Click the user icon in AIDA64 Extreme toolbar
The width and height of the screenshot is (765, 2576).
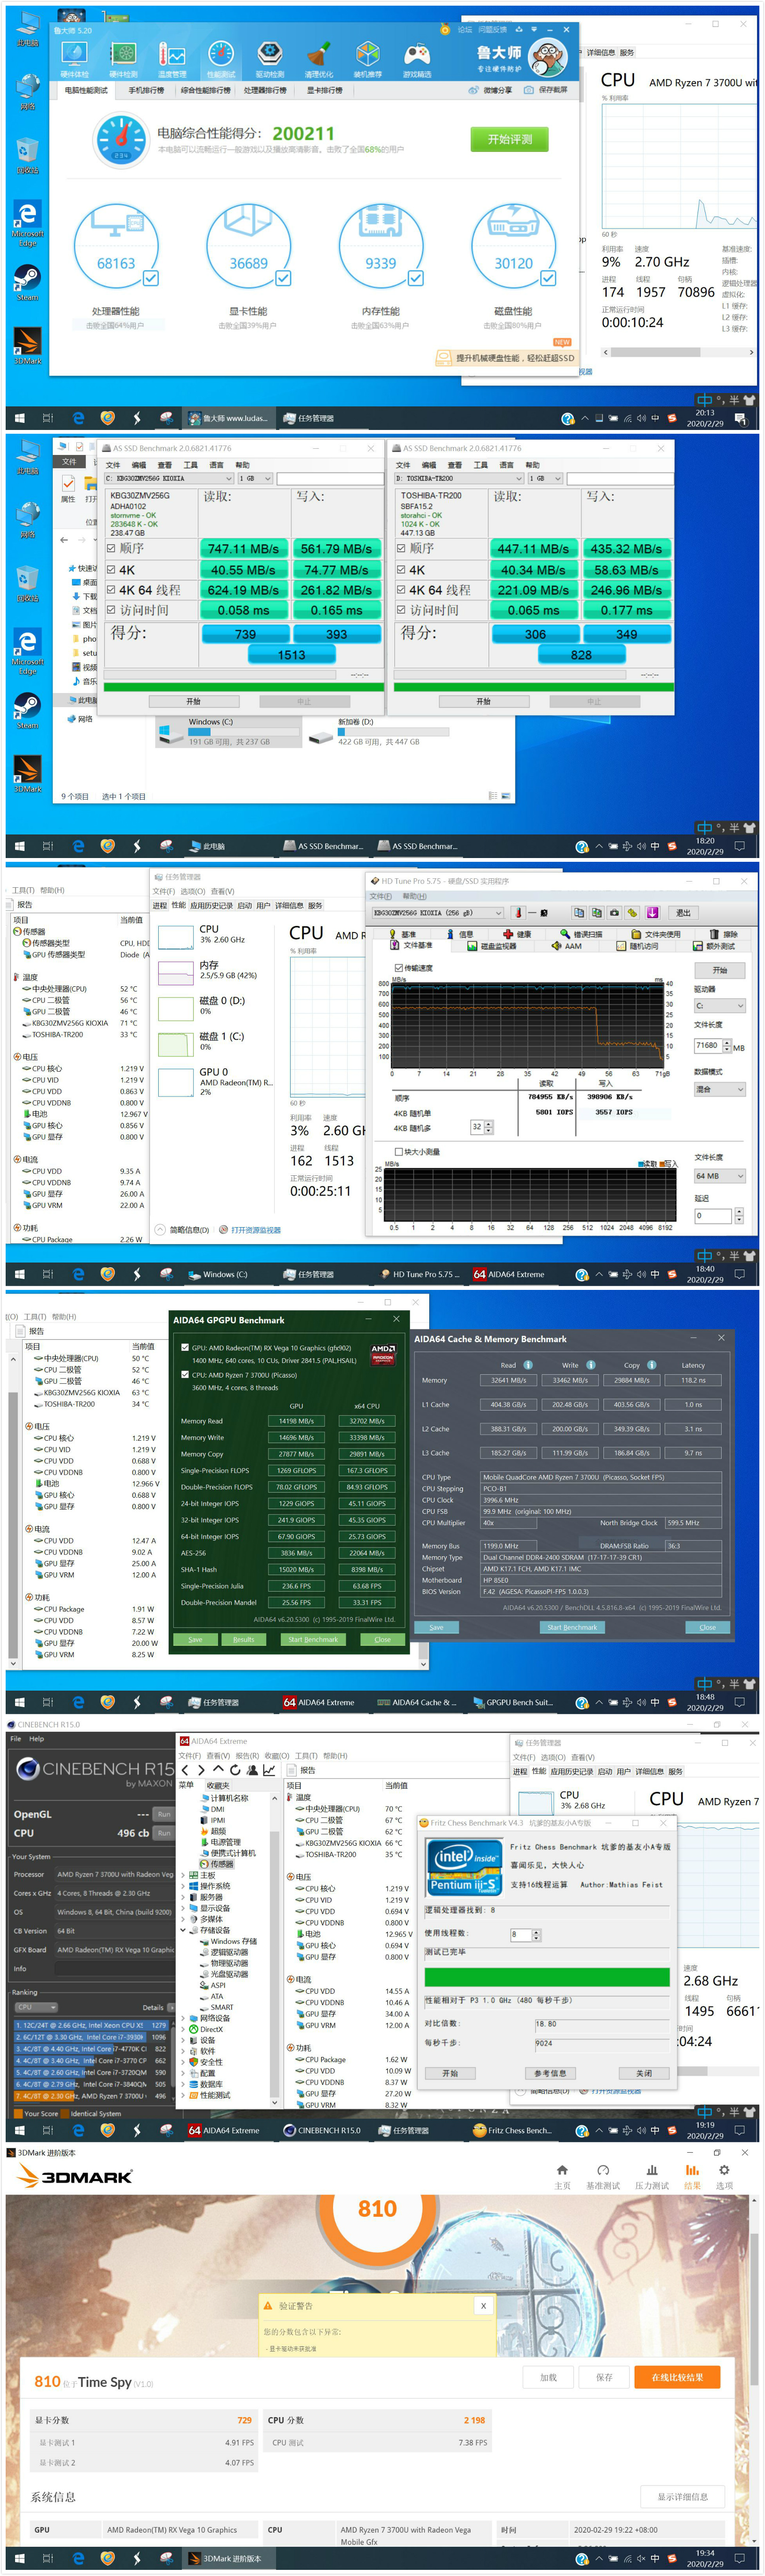pyautogui.click(x=252, y=1770)
